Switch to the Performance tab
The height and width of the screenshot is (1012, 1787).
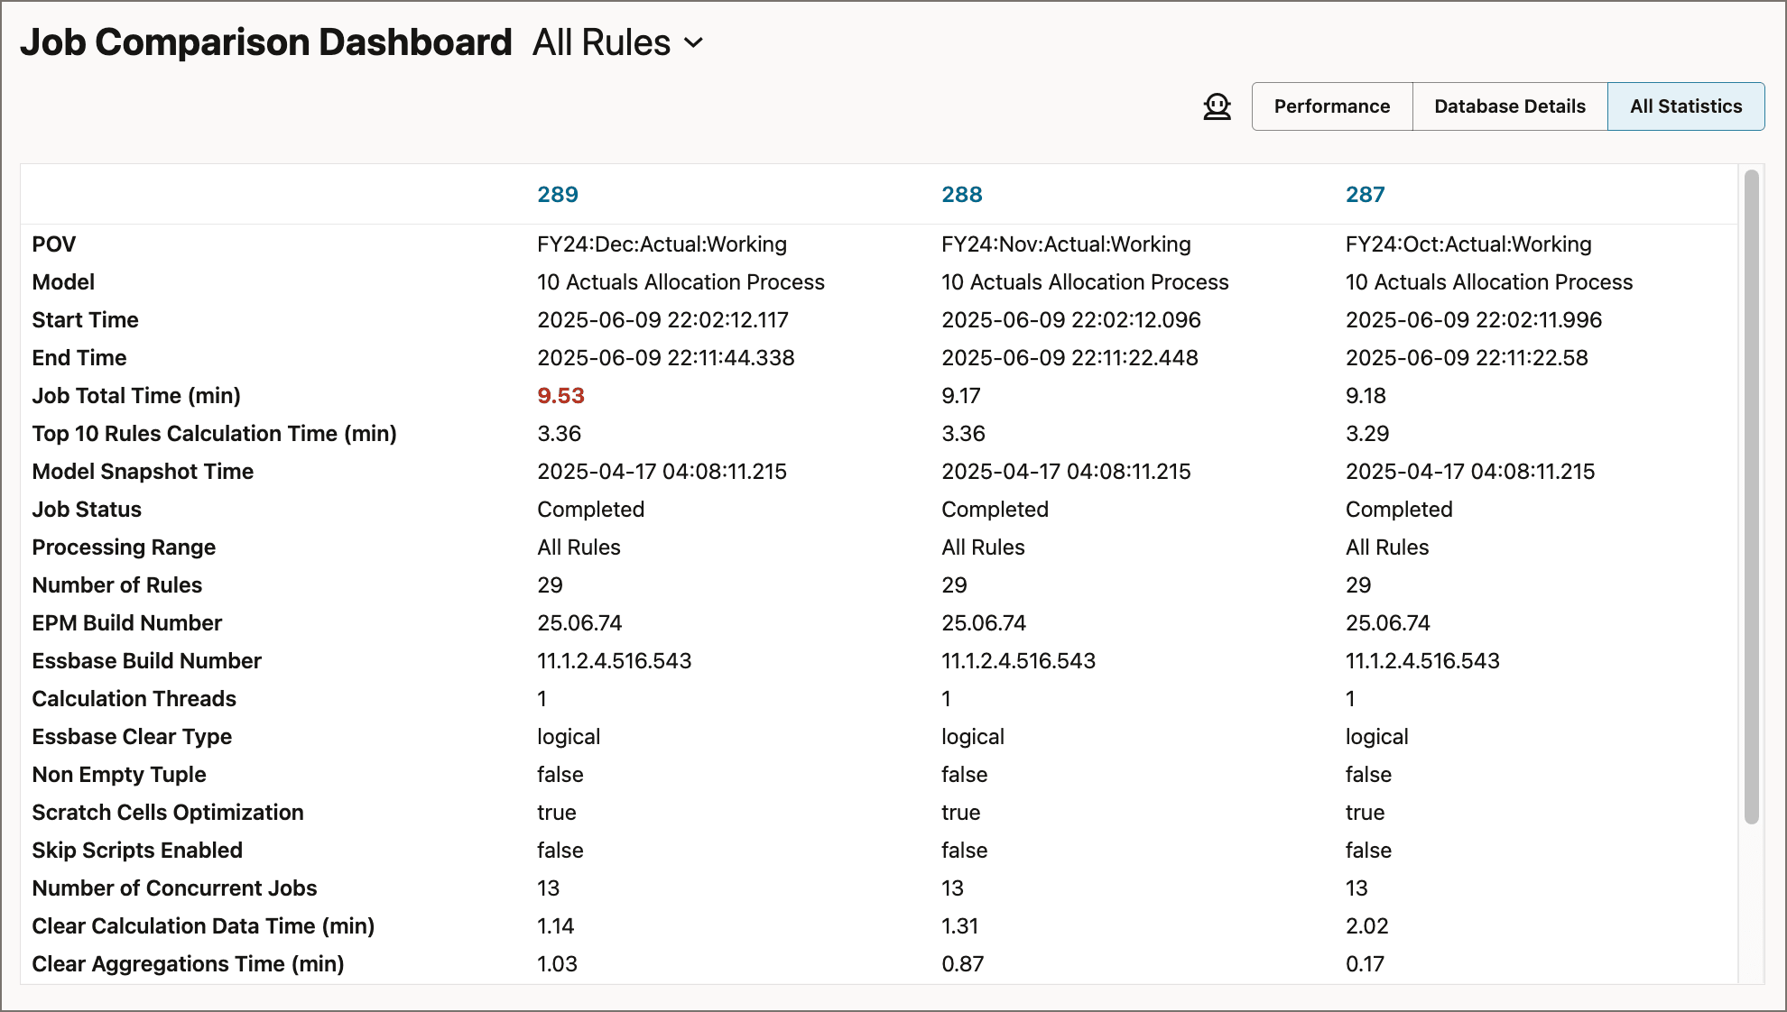pyautogui.click(x=1331, y=106)
